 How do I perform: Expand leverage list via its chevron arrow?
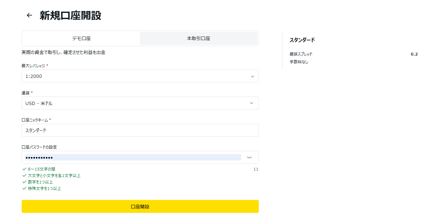pyautogui.click(x=252, y=76)
